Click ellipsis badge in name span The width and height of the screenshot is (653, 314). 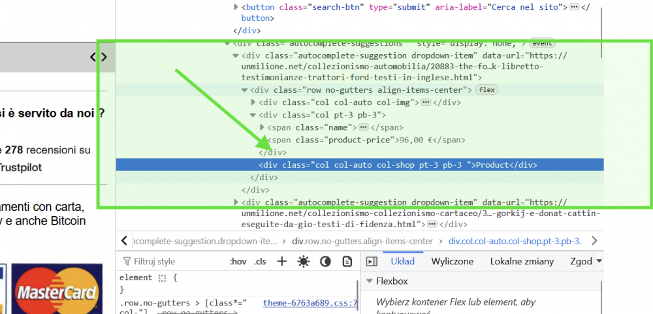pos(364,127)
